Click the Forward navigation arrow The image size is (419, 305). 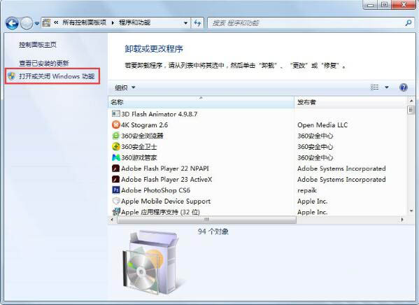(27, 23)
